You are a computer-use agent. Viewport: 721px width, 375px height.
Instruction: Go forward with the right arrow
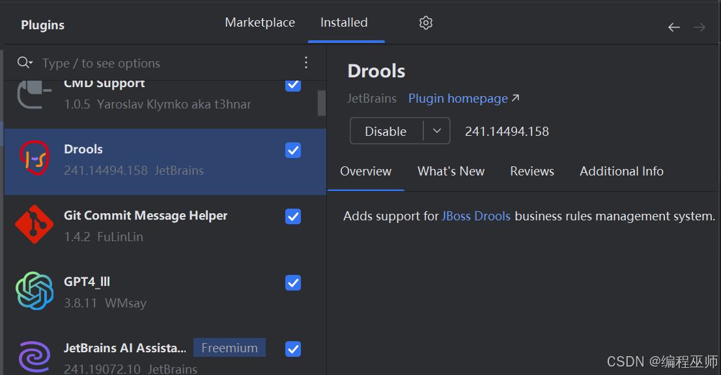pyautogui.click(x=700, y=27)
